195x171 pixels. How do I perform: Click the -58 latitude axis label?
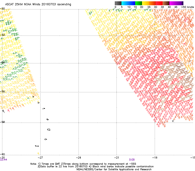[x=2, y=122]
